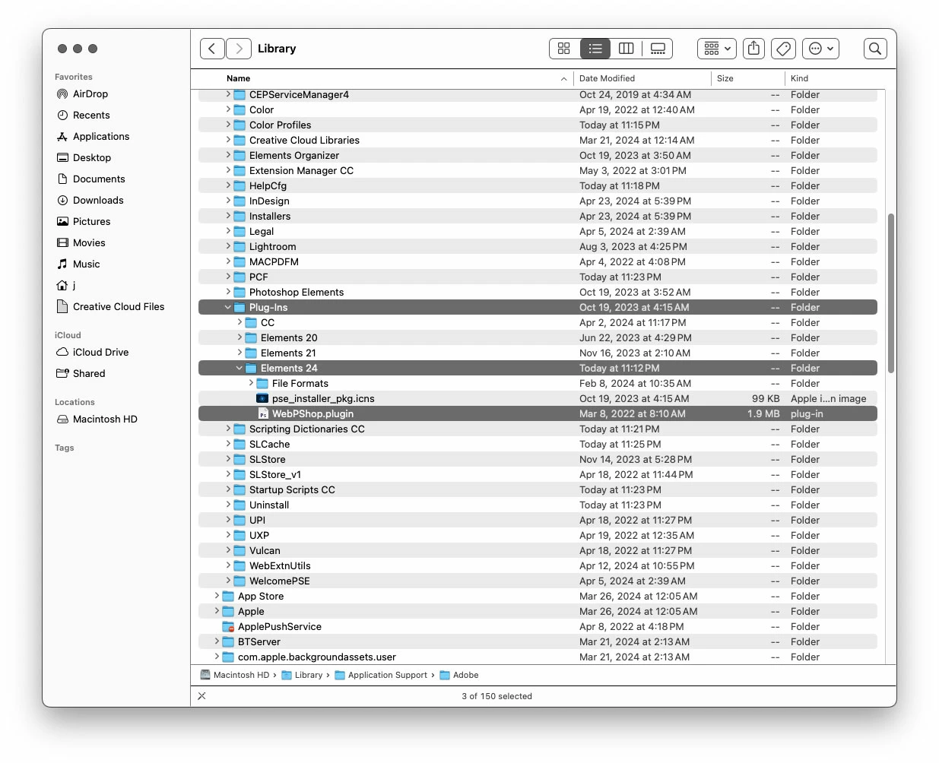Click Macintosh HD in the path bar
The width and height of the screenshot is (939, 763).
(x=234, y=675)
